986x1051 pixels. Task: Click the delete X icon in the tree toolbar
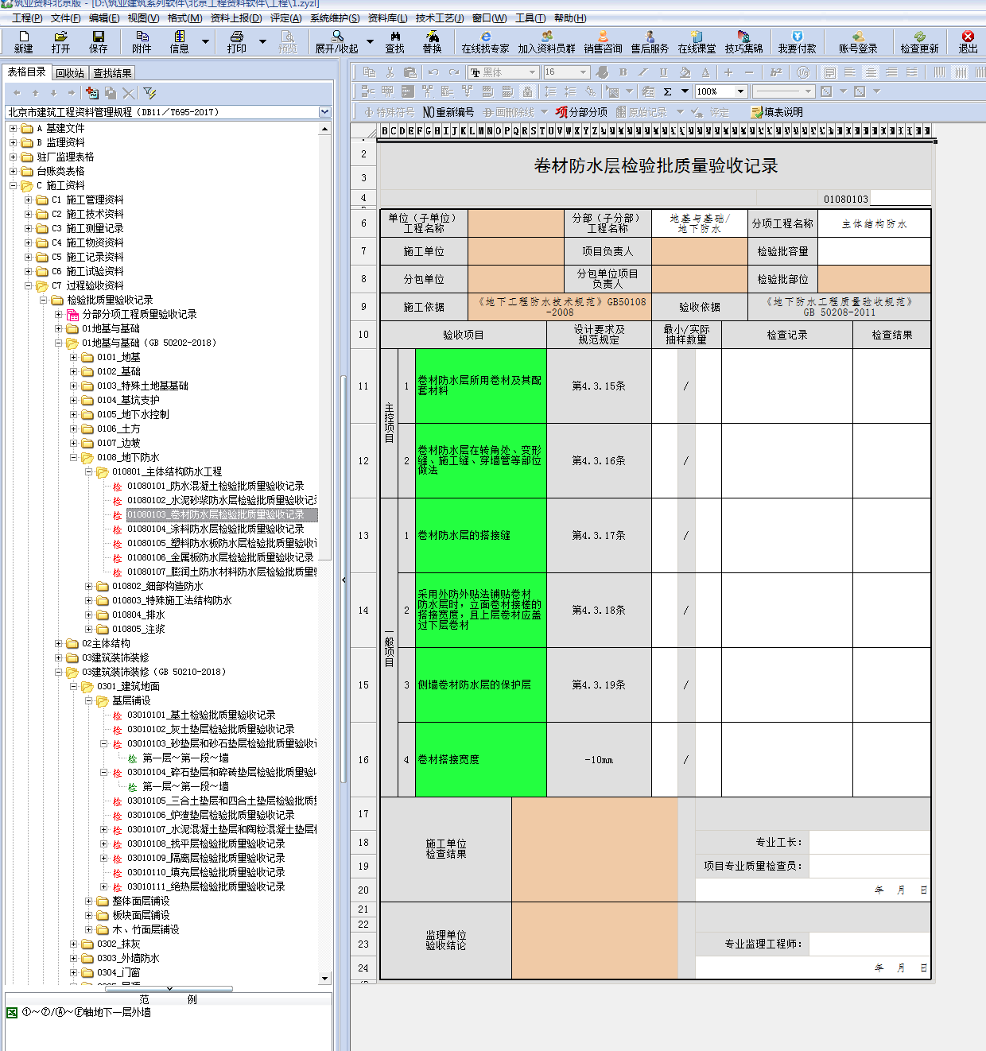[x=129, y=93]
